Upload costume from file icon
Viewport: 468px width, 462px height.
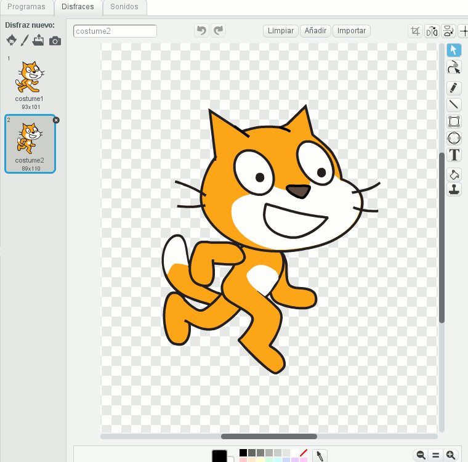click(38, 39)
